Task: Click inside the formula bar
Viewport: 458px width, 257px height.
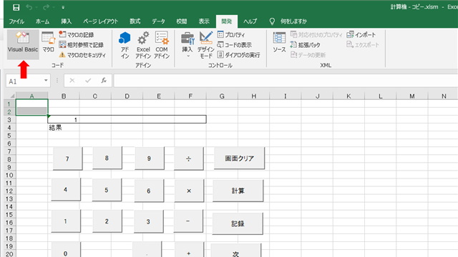Action: point(286,81)
